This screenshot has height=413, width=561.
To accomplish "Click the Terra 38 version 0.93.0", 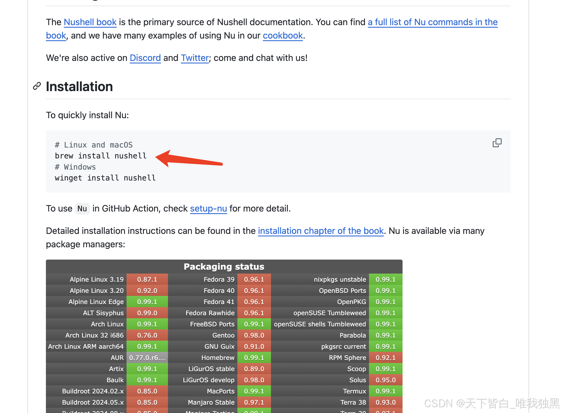I will pyautogui.click(x=386, y=402).
